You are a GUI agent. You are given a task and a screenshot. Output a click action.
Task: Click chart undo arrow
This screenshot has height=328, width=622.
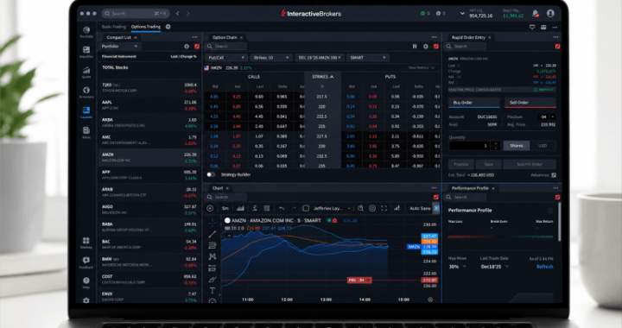point(282,208)
